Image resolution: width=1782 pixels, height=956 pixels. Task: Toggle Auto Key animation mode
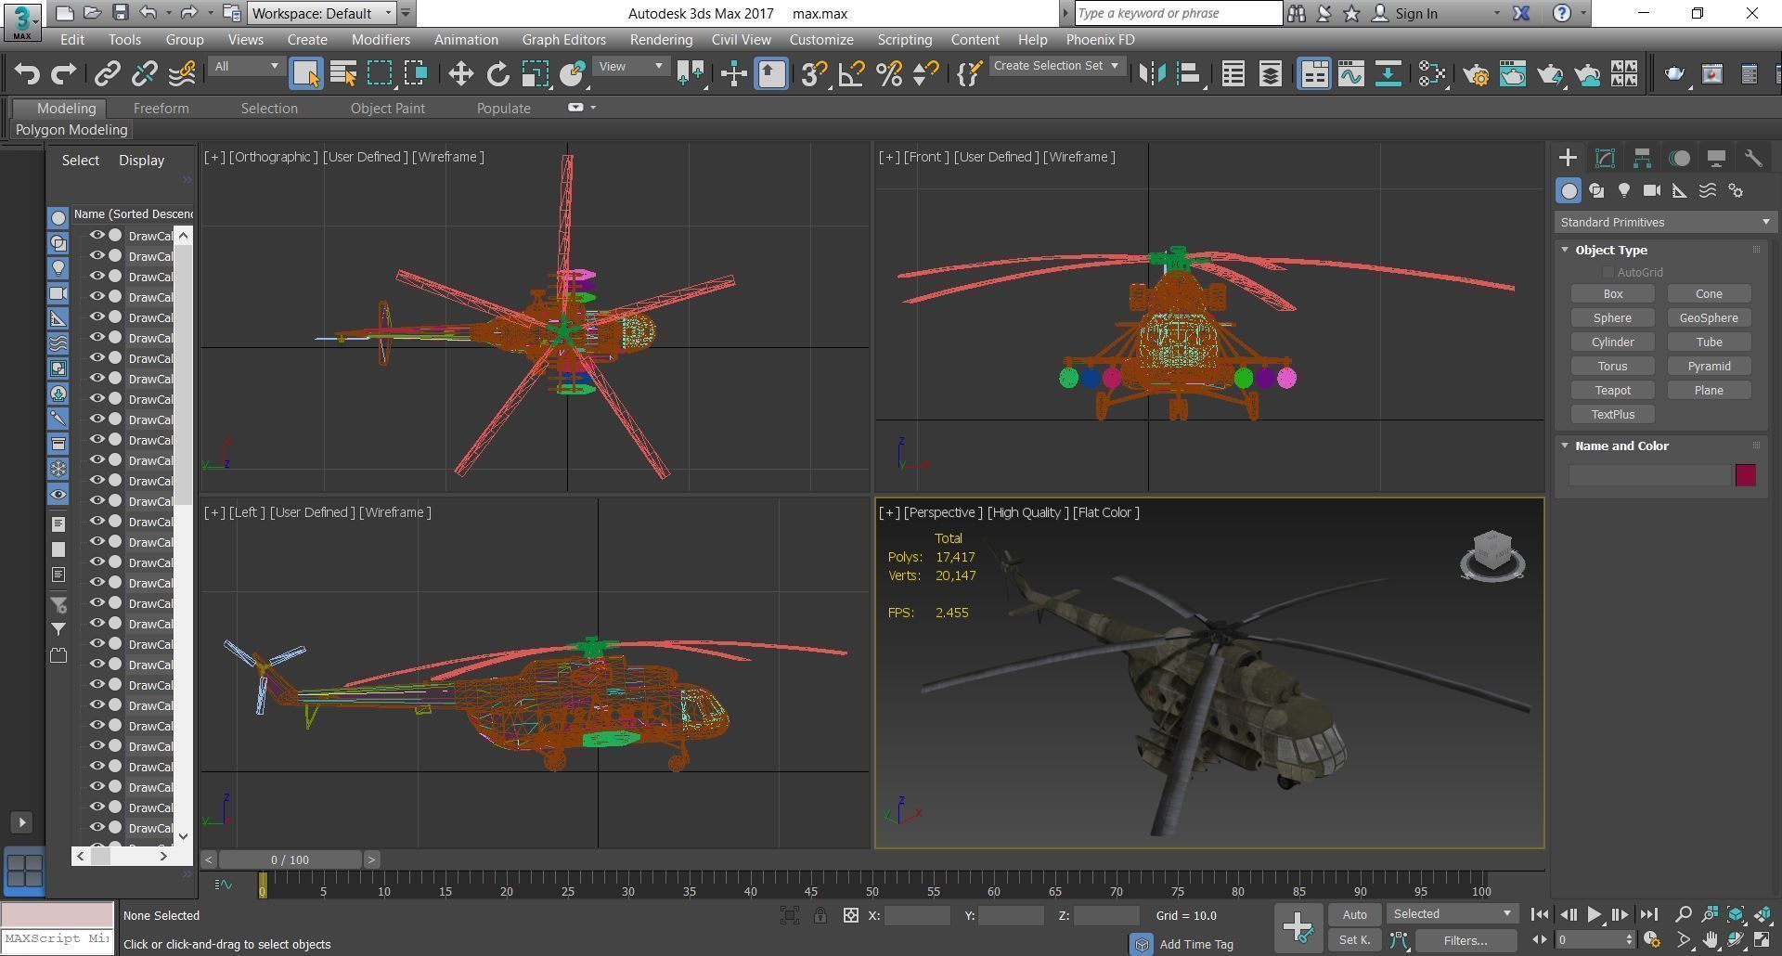pos(1354,914)
